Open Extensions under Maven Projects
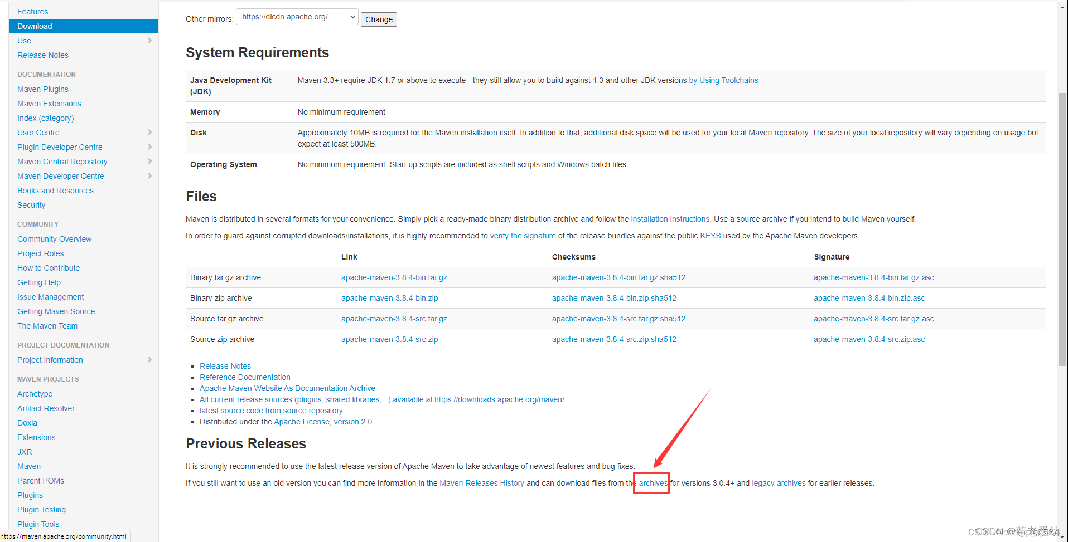This screenshot has width=1068, height=542. [36, 437]
